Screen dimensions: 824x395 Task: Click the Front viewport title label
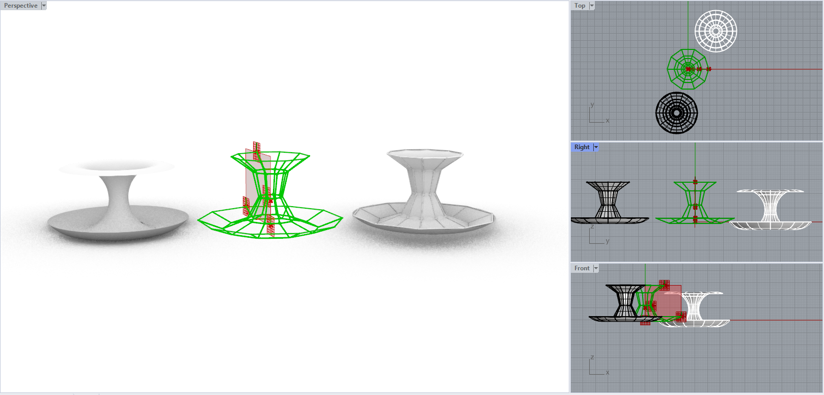point(582,268)
